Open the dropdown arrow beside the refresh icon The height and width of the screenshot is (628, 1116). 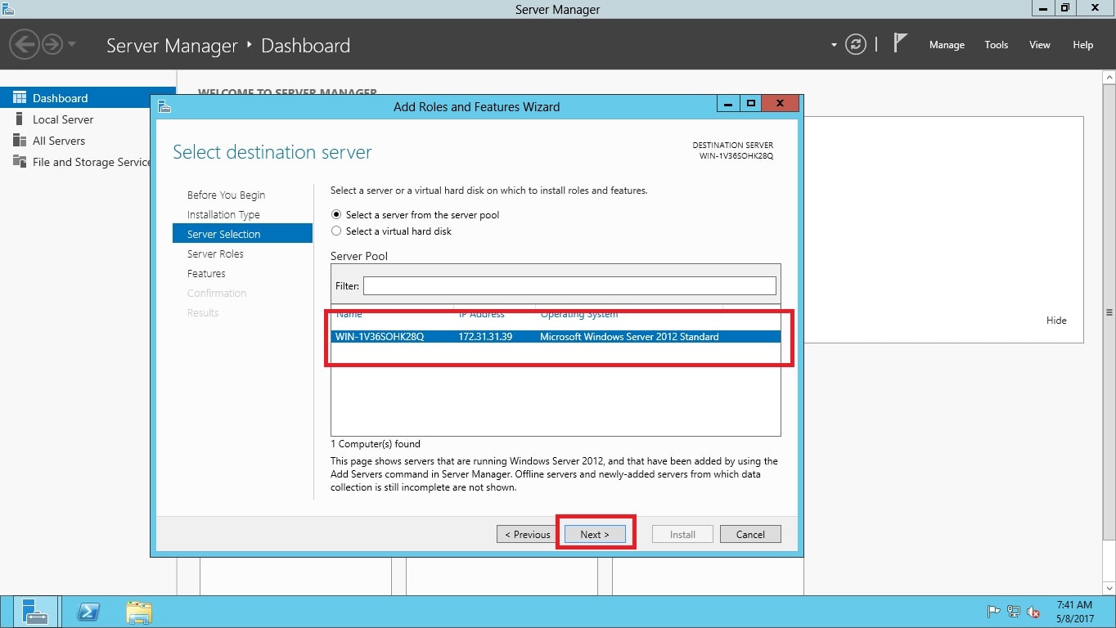(x=834, y=45)
